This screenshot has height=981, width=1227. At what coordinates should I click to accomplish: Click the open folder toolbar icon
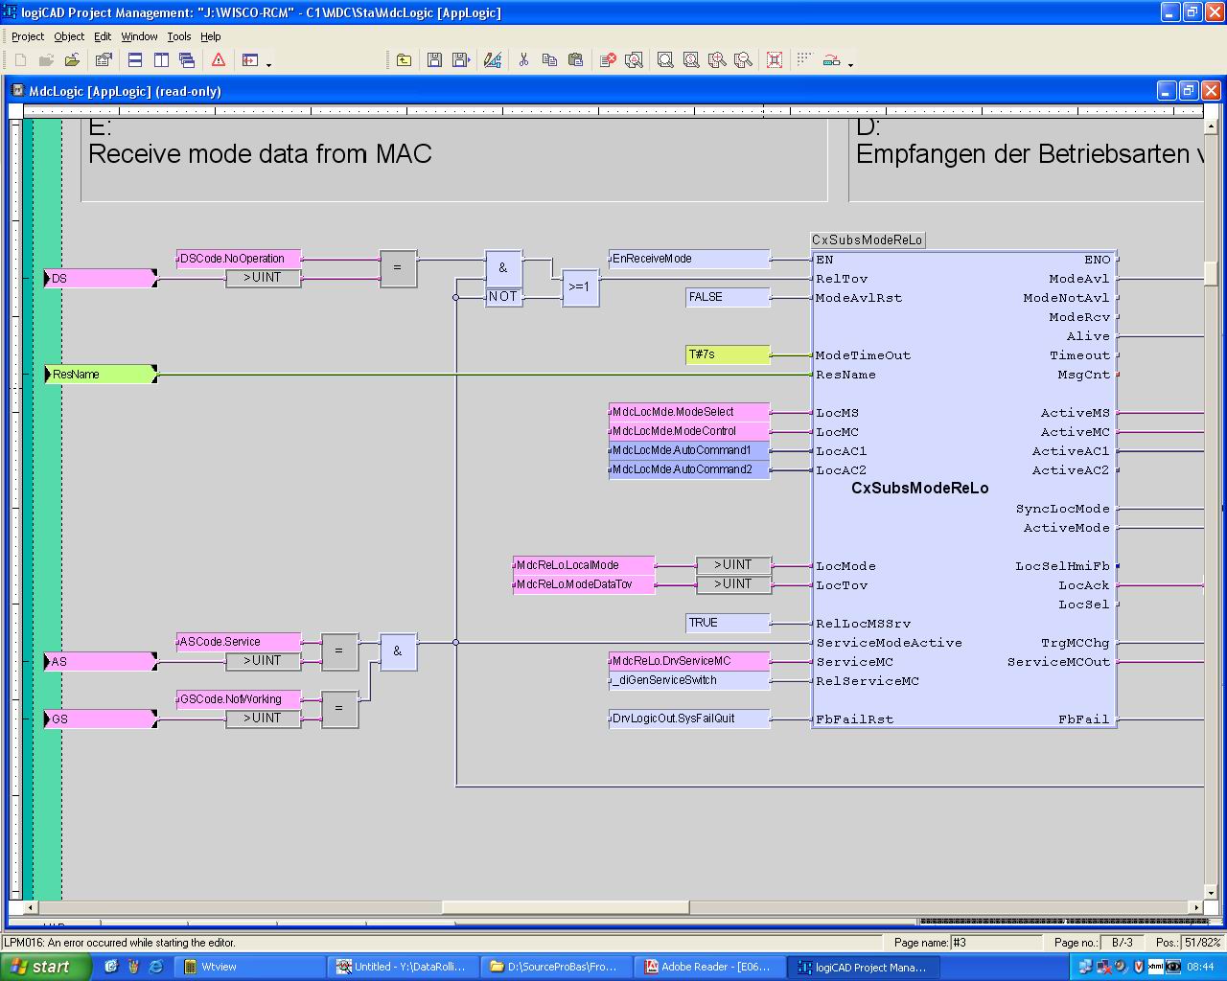click(72, 60)
